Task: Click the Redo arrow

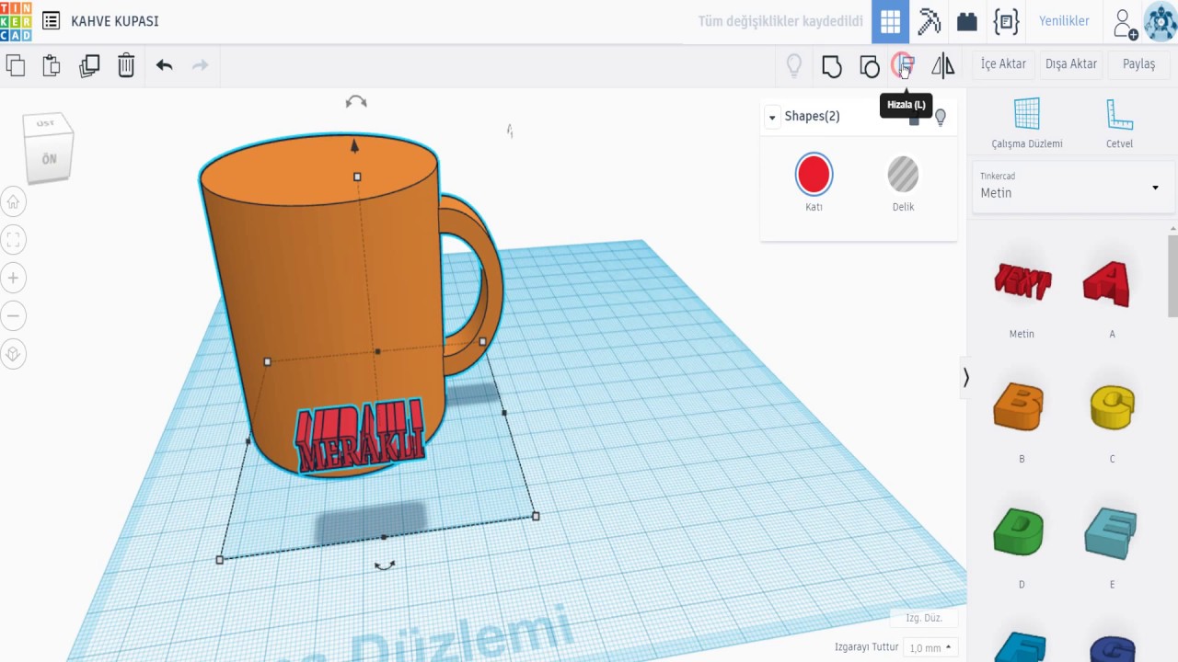Action: click(200, 65)
